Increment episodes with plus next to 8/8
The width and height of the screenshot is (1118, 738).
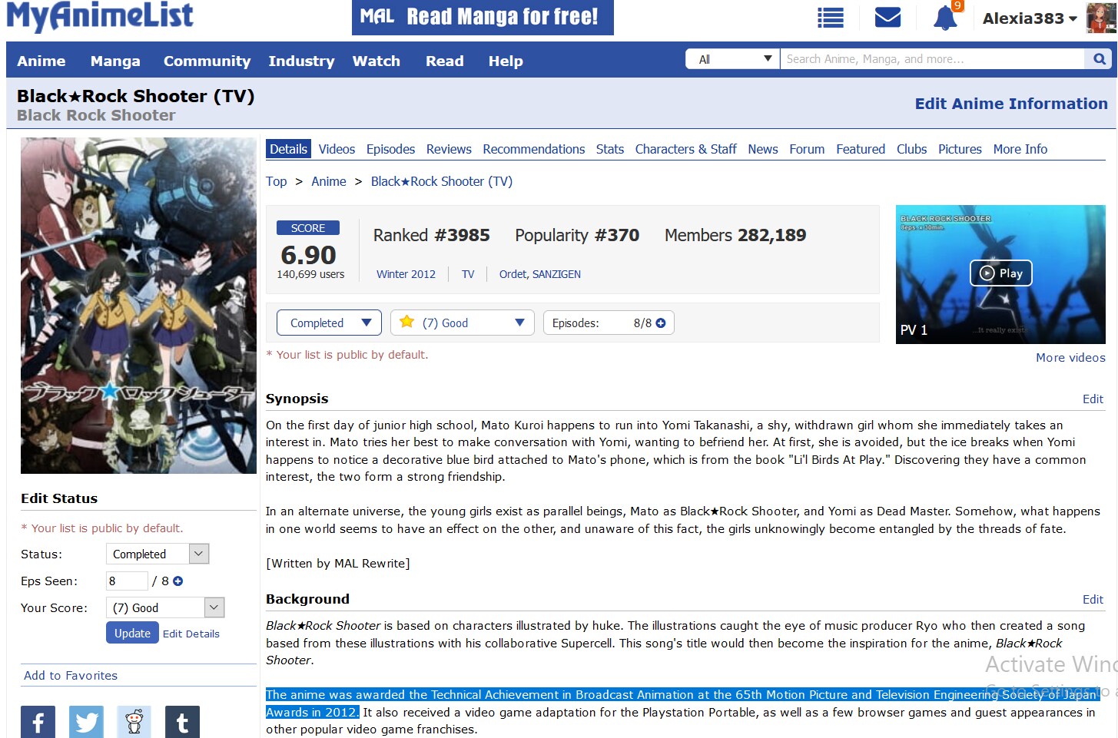tap(661, 323)
